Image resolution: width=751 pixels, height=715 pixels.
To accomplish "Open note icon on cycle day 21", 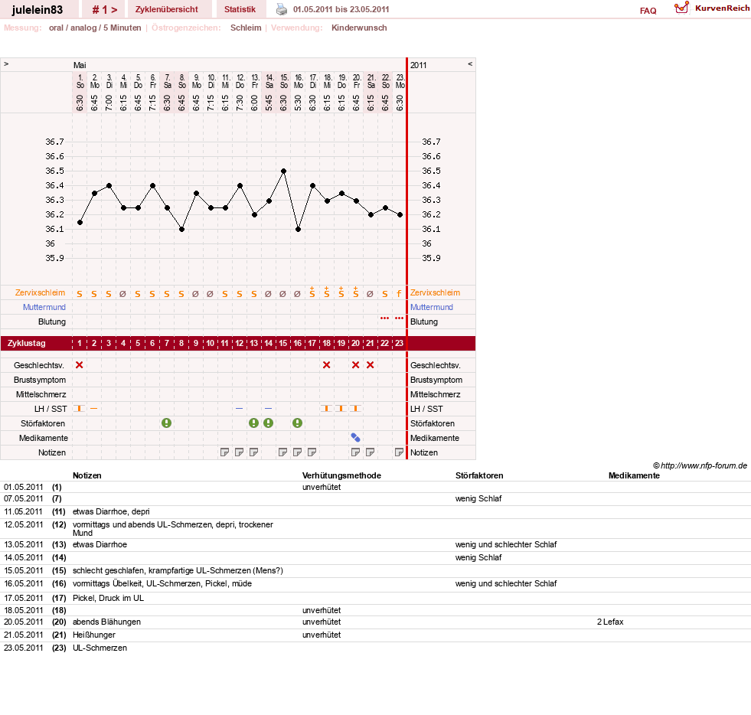I will click(370, 452).
